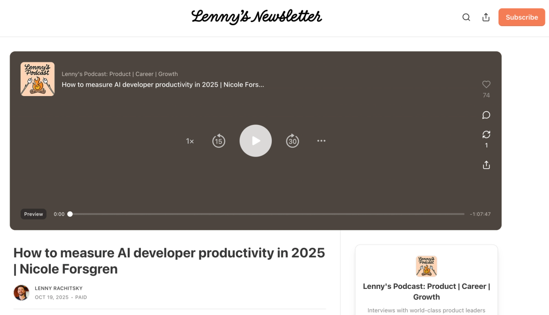Open episode options via the ellipsis

(321, 141)
